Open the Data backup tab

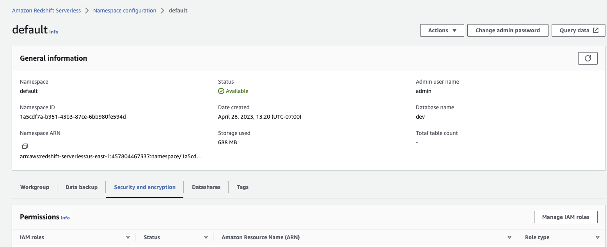click(82, 187)
